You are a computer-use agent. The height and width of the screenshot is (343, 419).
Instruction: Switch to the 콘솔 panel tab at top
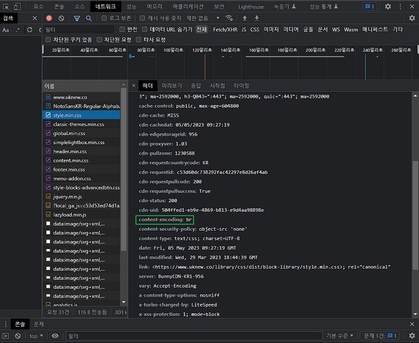(x=59, y=6)
